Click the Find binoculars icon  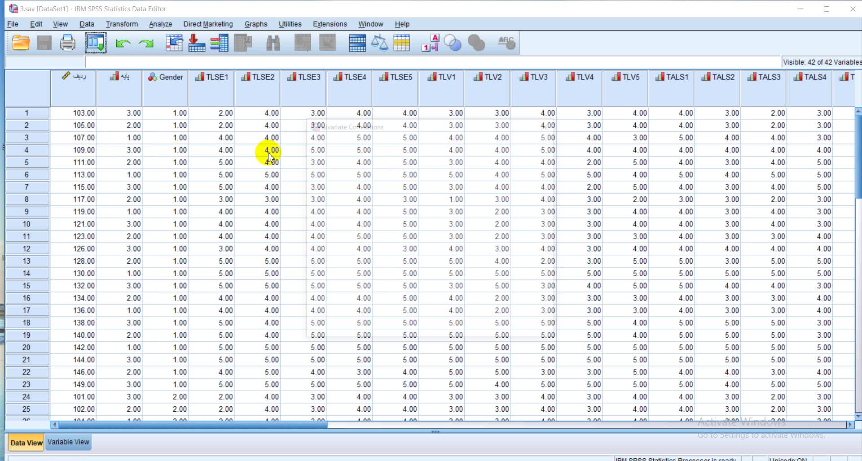pyautogui.click(x=273, y=43)
